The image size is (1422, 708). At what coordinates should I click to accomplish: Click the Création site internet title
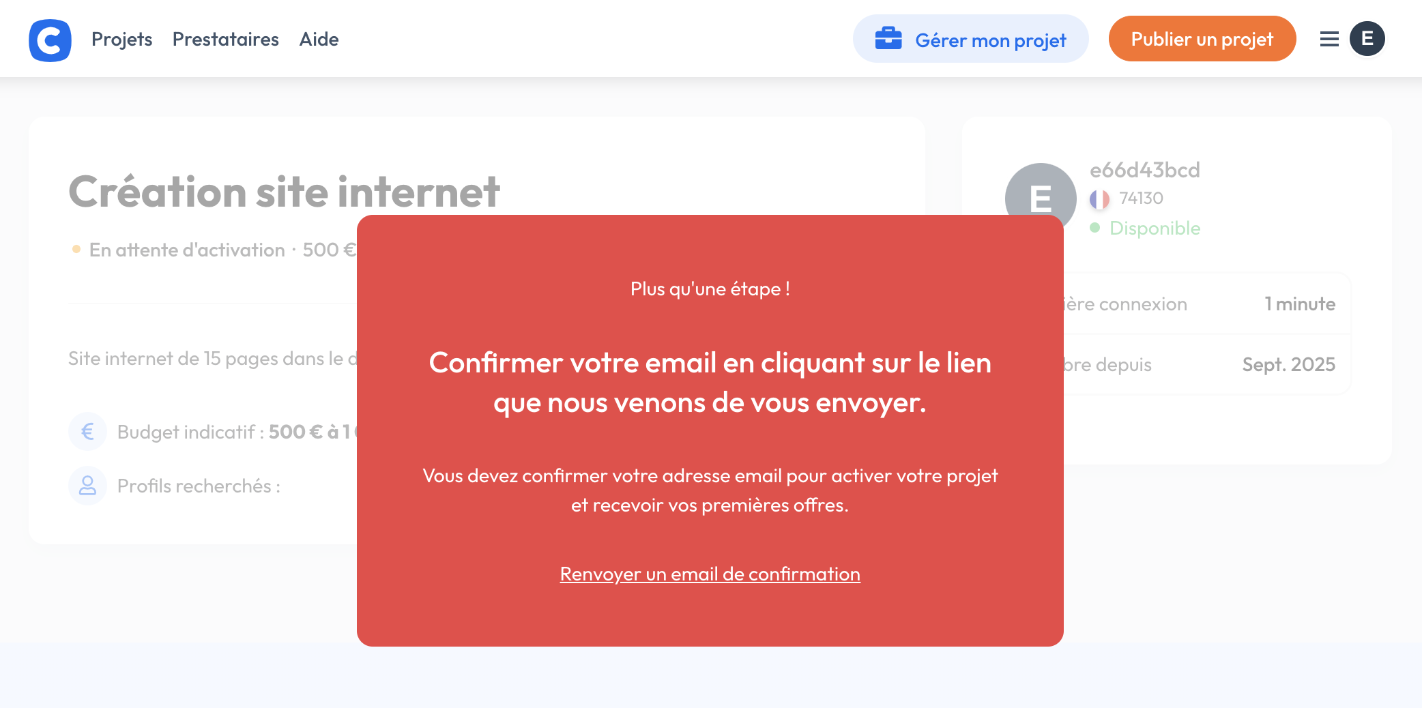[x=284, y=192]
